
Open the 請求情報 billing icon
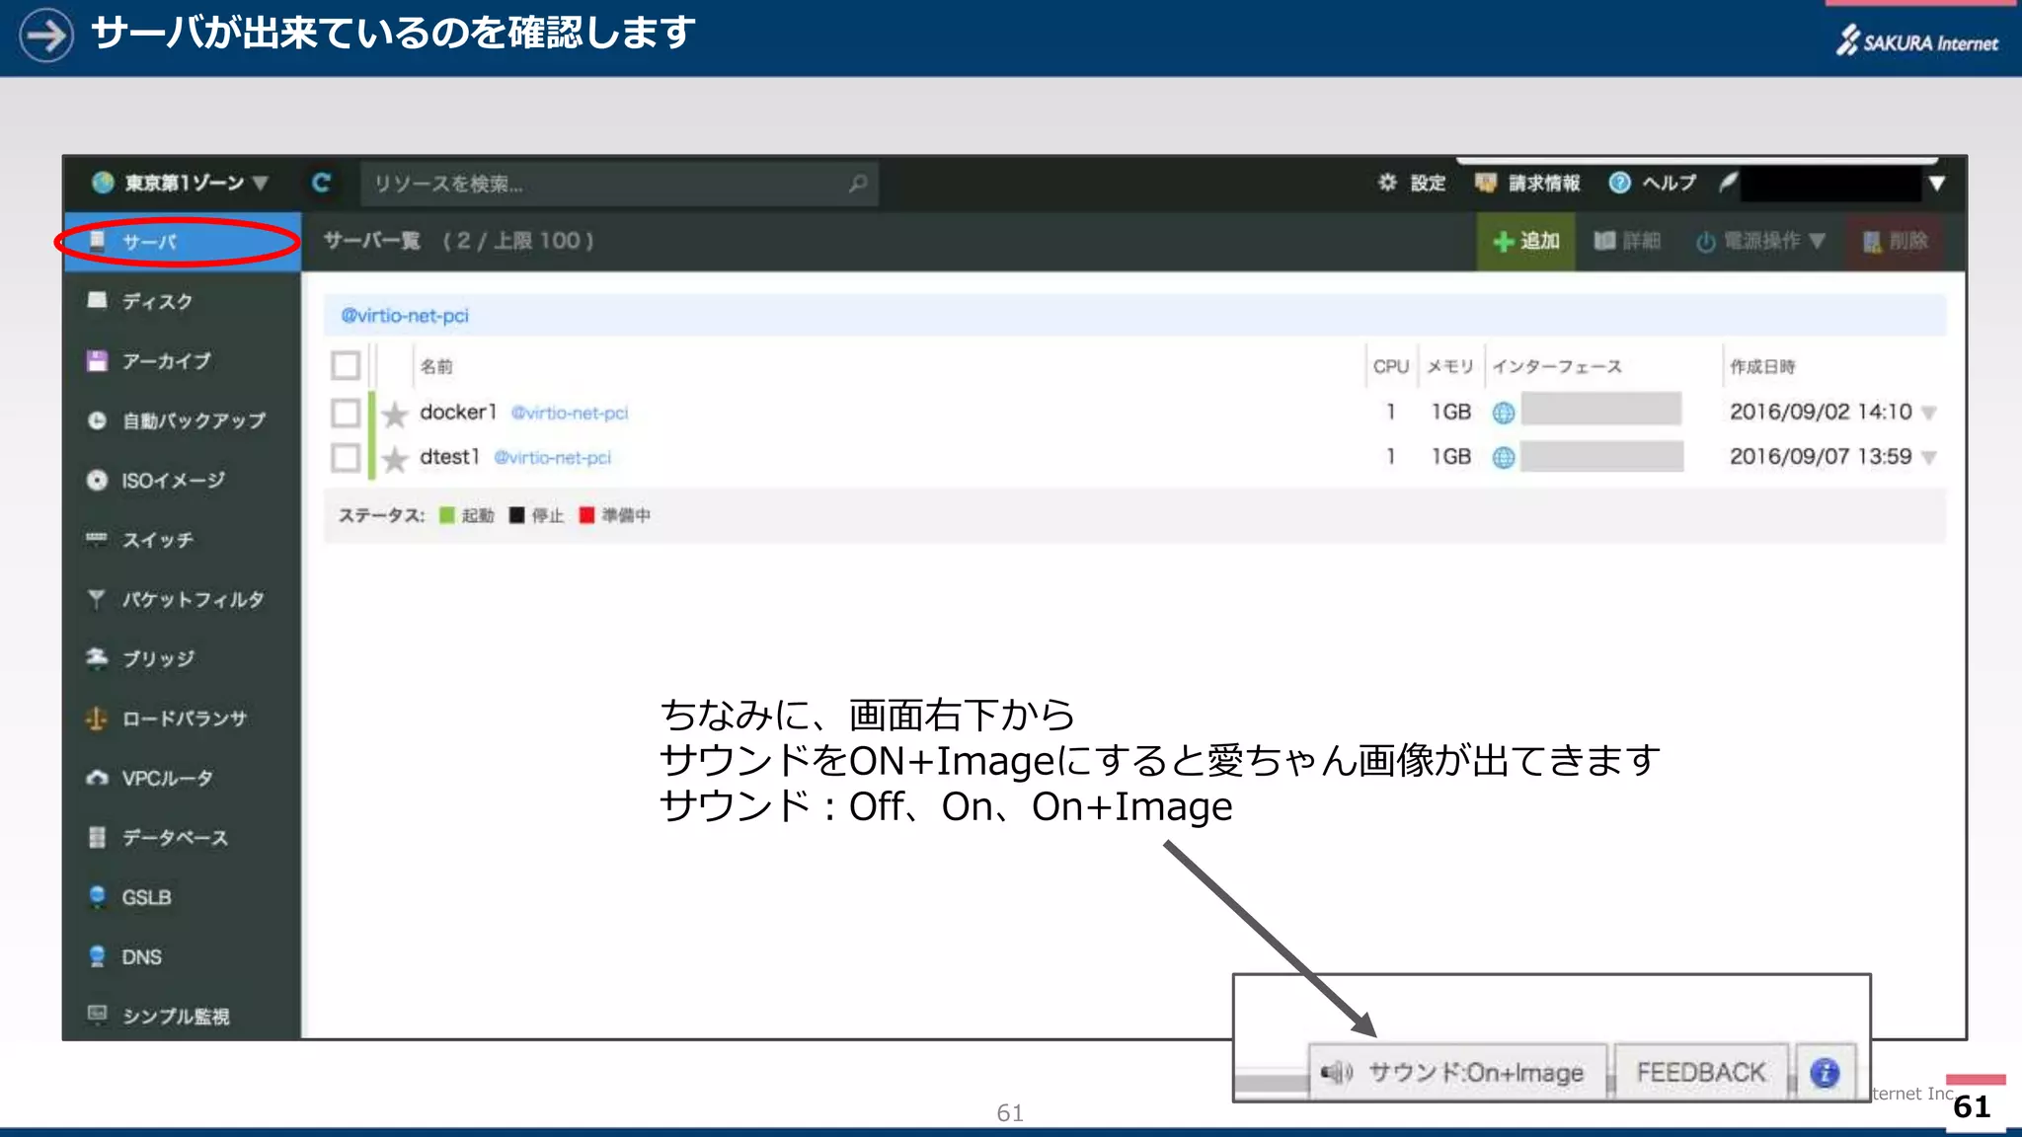tap(1485, 182)
